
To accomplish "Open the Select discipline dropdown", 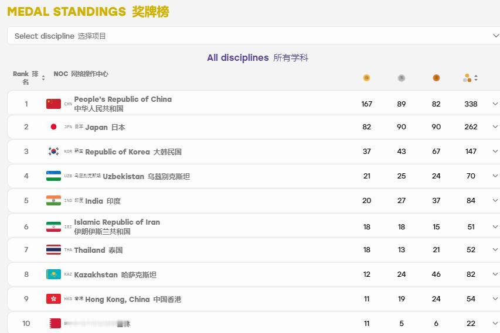I will (253, 36).
